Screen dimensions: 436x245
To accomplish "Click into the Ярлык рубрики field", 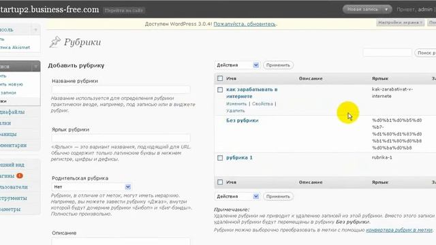I will [121, 138].
